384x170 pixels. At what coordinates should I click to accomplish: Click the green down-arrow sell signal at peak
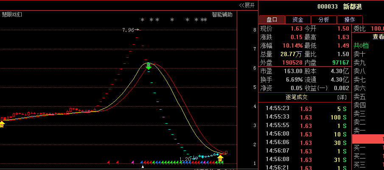148,66
